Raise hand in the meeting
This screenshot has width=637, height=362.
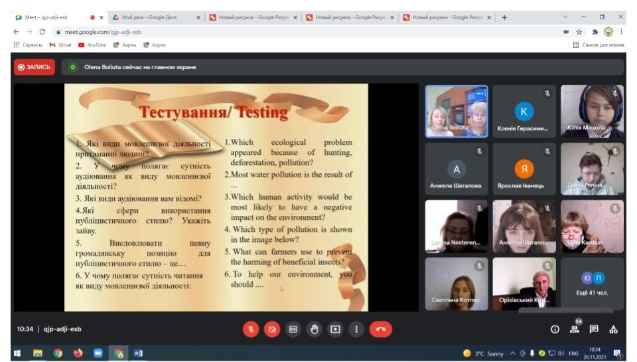pos(315,329)
